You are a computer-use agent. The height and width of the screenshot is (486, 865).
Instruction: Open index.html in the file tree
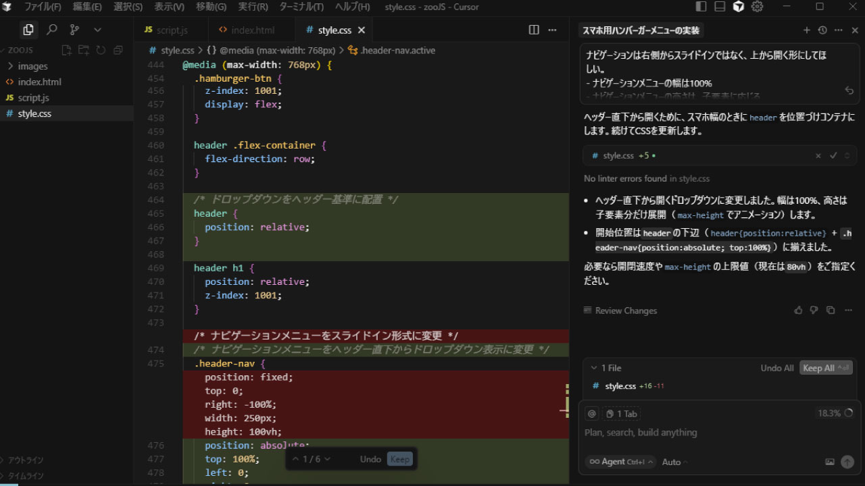tap(39, 82)
